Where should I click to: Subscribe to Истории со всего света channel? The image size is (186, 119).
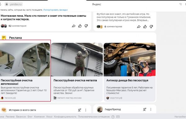[x=79, y=110]
